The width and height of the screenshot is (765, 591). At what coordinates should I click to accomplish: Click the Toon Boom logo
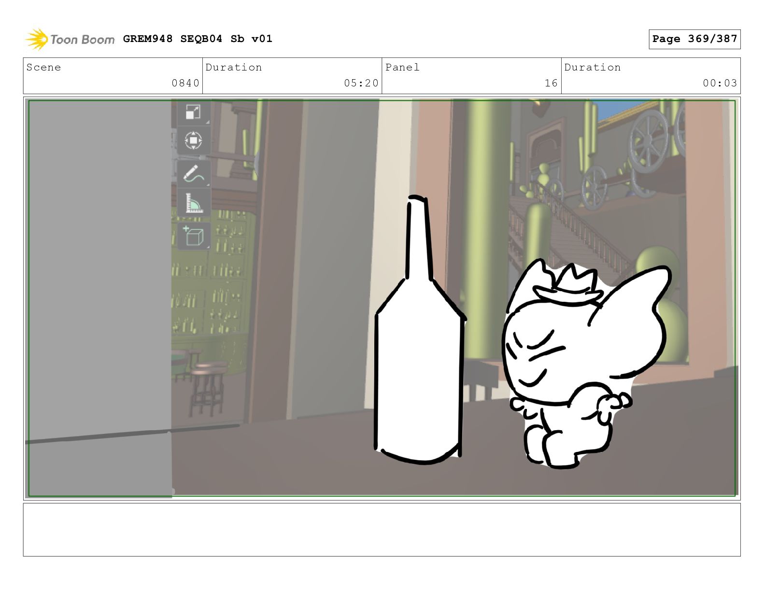[70, 39]
